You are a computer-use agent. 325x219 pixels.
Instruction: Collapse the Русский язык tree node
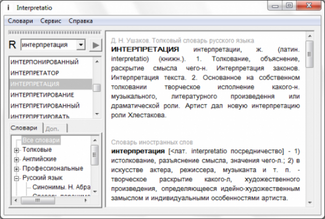click(17, 177)
